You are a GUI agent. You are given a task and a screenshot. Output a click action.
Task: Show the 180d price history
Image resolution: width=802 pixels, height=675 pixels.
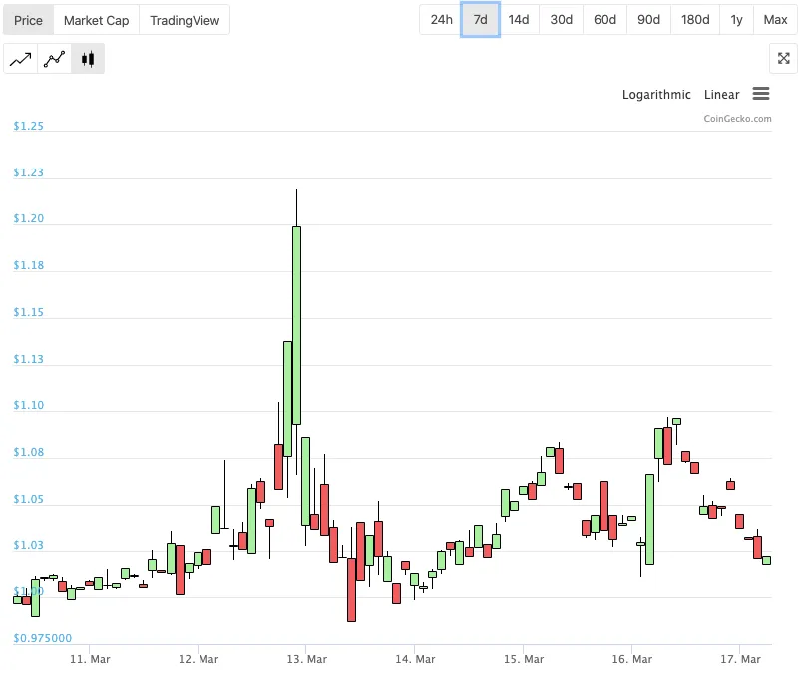[695, 19]
